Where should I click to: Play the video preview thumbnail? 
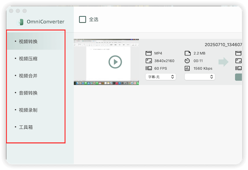tap(115, 62)
